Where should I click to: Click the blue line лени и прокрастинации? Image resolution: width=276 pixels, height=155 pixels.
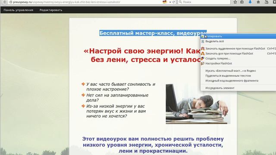pos(153,151)
